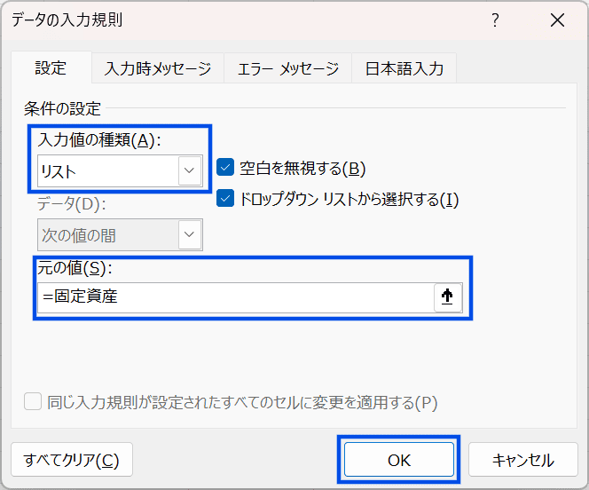Screen dimensions: 589x490
Task: Close the data validation dialog
Action: pyautogui.click(x=557, y=20)
